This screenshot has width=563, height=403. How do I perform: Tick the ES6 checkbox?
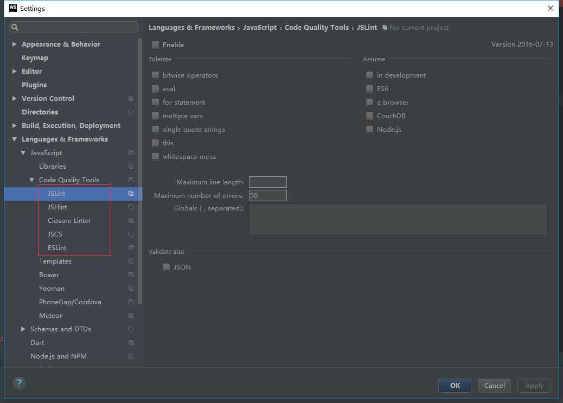[369, 89]
